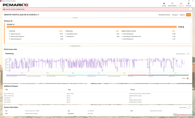Open the Options button beside Compare
The height and width of the screenshot is (118, 195).
[182, 15]
